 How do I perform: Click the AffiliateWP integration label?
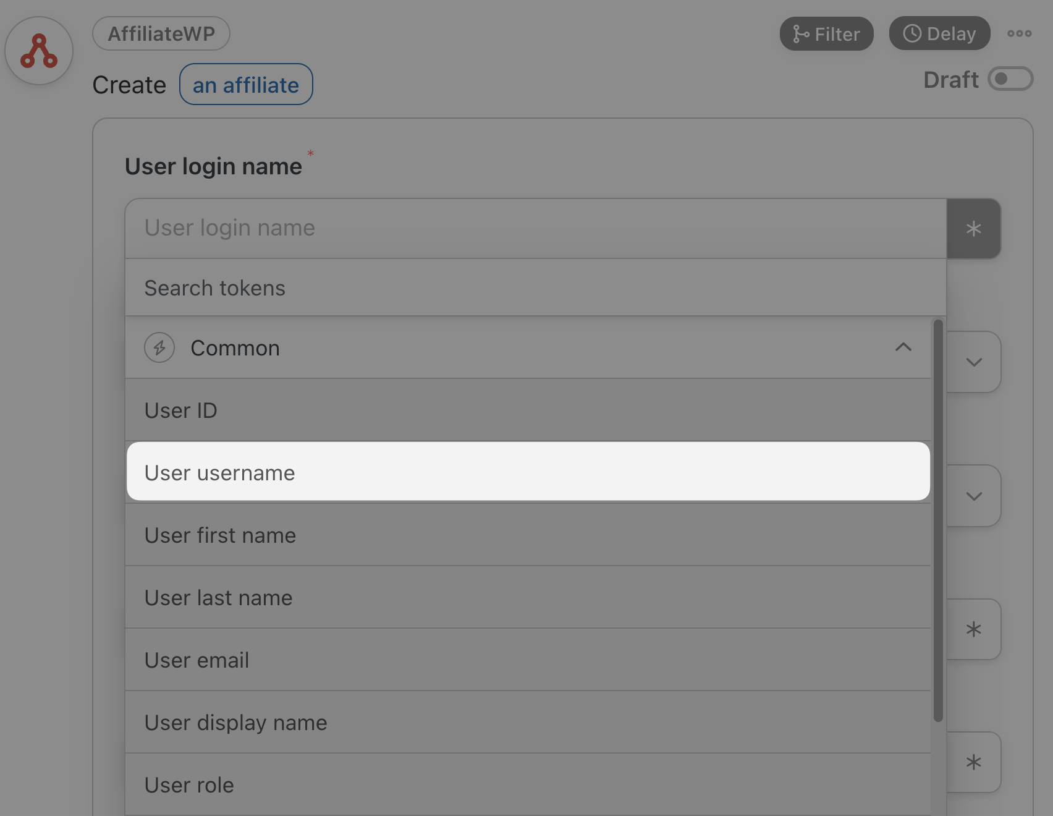[161, 33]
